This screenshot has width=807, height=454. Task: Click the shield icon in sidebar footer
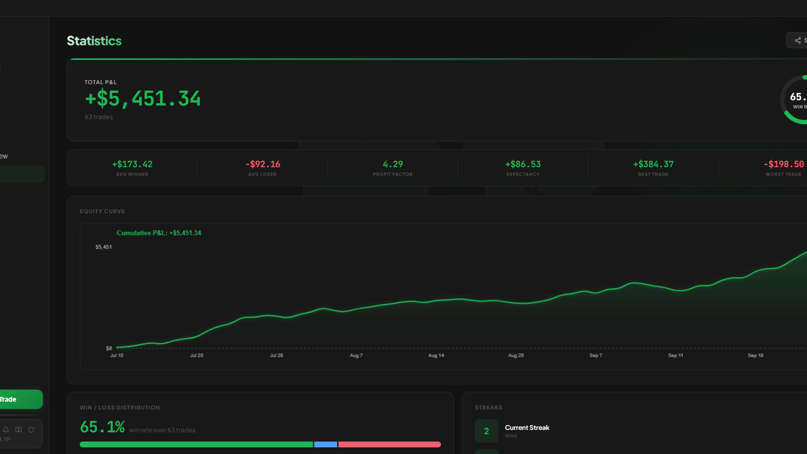[31, 430]
